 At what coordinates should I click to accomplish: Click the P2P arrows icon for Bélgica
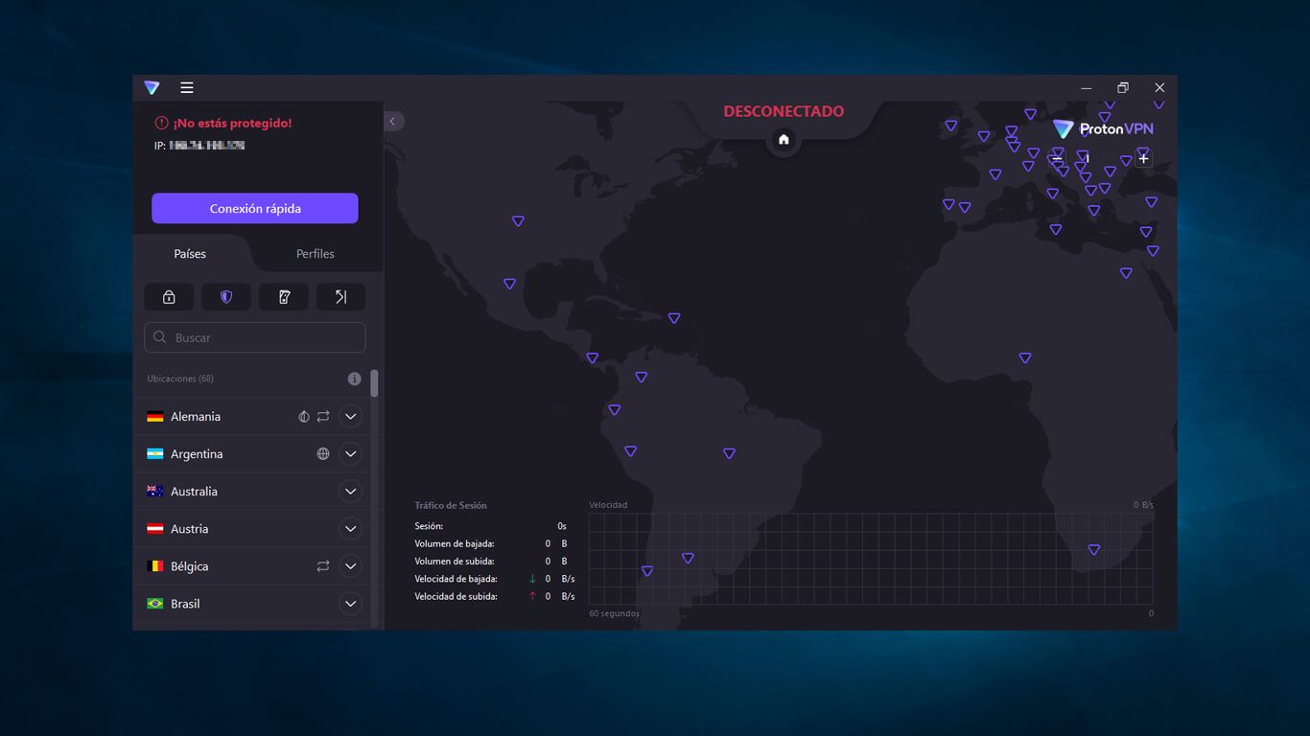323,566
